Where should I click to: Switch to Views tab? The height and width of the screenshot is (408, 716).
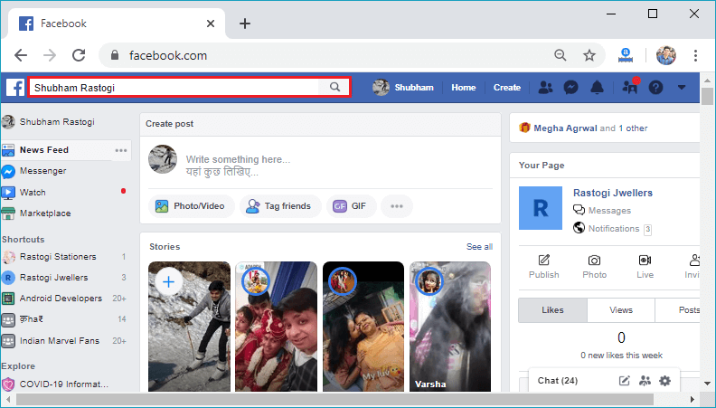(621, 310)
